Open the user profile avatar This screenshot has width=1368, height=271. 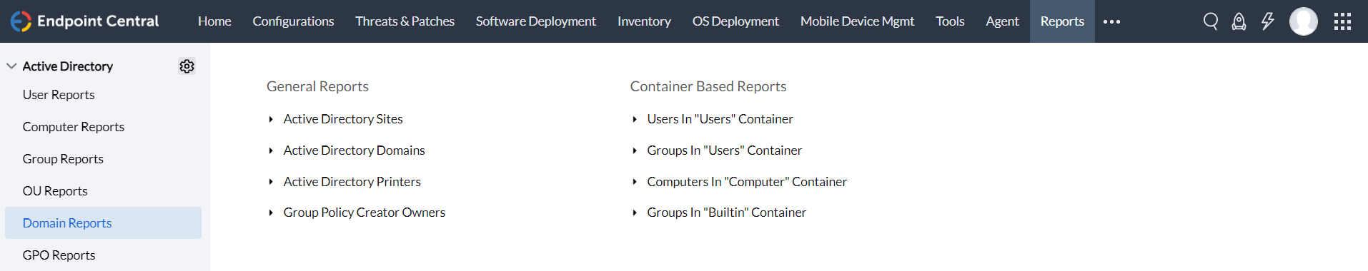pos(1304,21)
